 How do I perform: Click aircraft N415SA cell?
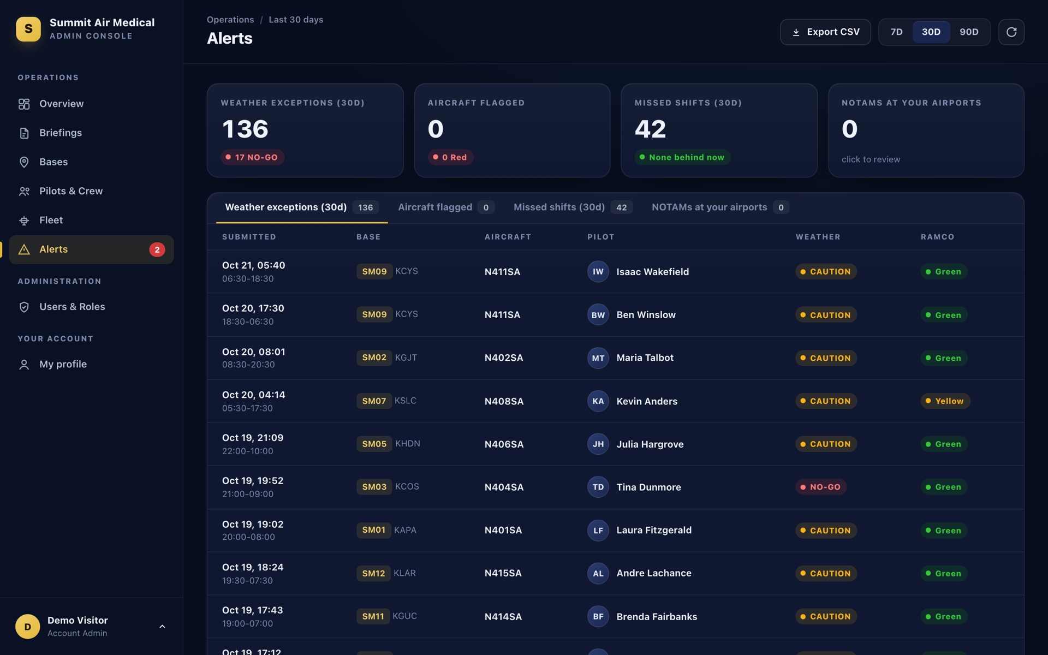coord(503,573)
